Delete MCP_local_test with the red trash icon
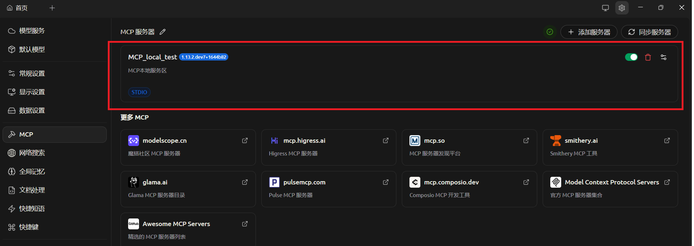 click(648, 57)
